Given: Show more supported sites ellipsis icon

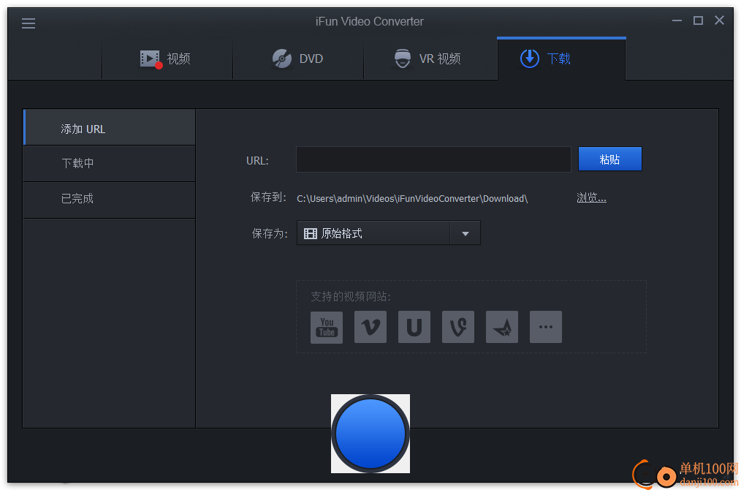Looking at the screenshot, I should [x=546, y=327].
